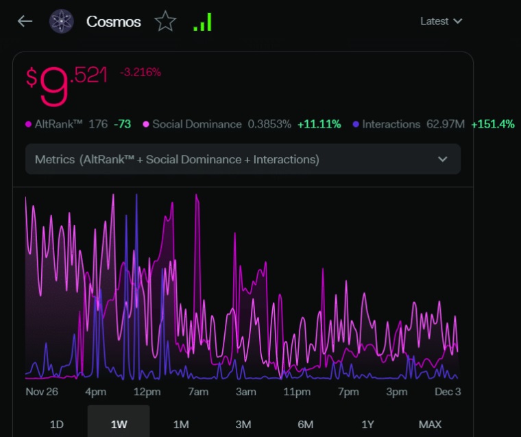This screenshot has height=437, width=521.
Task: Open the Cosmos coin logo
Action: tap(62, 21)
